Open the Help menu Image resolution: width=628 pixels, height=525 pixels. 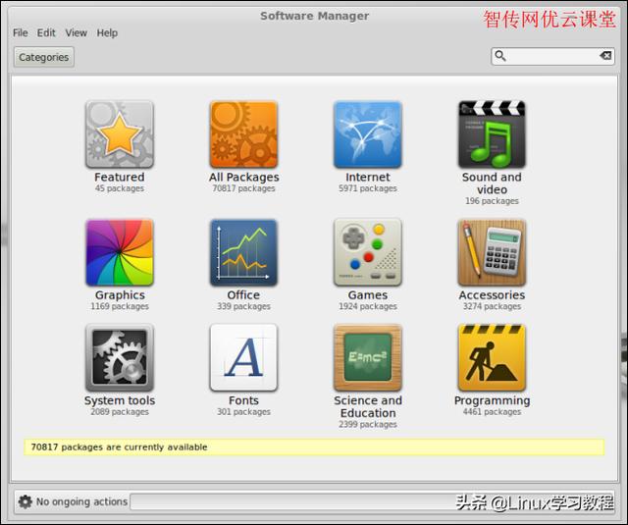pos(107,32)
